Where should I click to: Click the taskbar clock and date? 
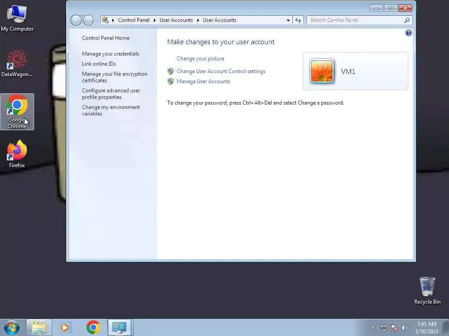[427, 328]
